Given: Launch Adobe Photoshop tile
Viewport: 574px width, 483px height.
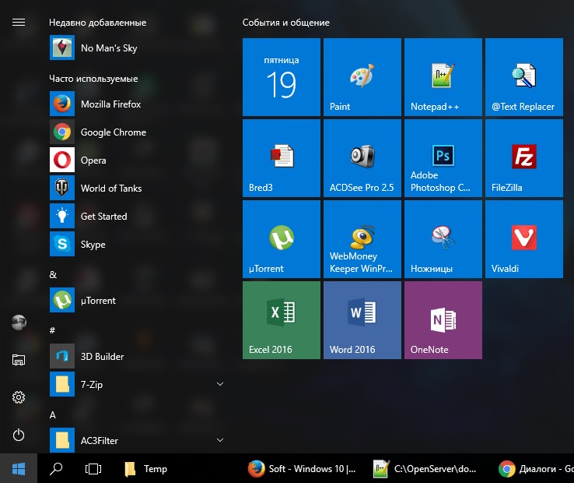Looking at the screenshot, I should tap(443, 158).
